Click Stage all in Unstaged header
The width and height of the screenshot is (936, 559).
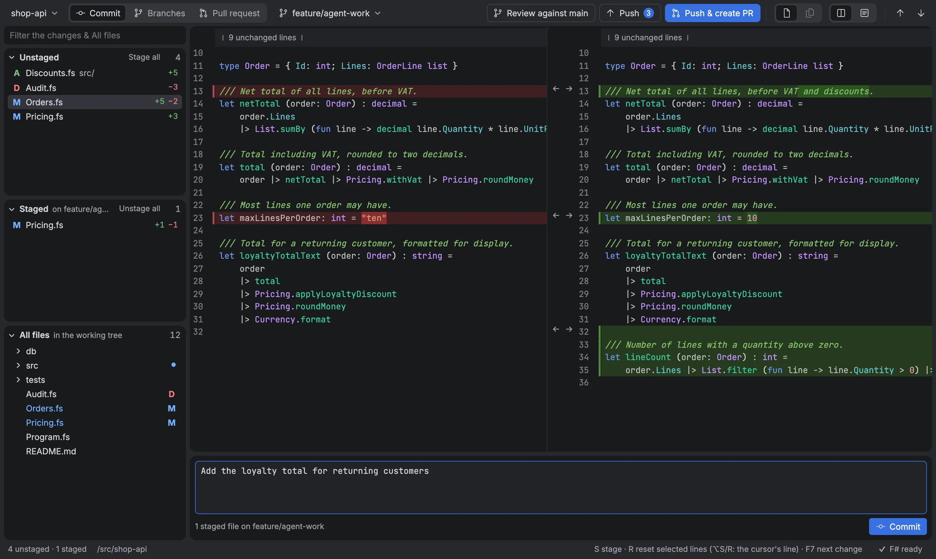click(x=144, y=57)
